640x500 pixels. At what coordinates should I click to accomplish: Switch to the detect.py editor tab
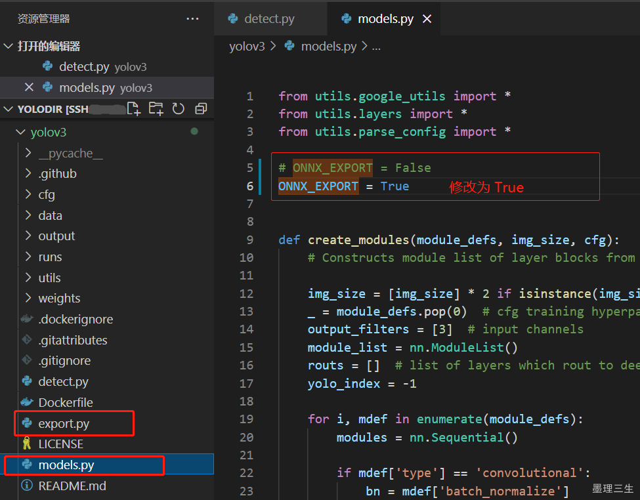[270, 19]
